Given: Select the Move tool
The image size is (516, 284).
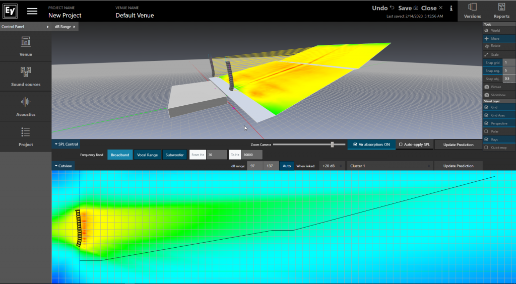Looking at the screenshot, I should [499, 38].
